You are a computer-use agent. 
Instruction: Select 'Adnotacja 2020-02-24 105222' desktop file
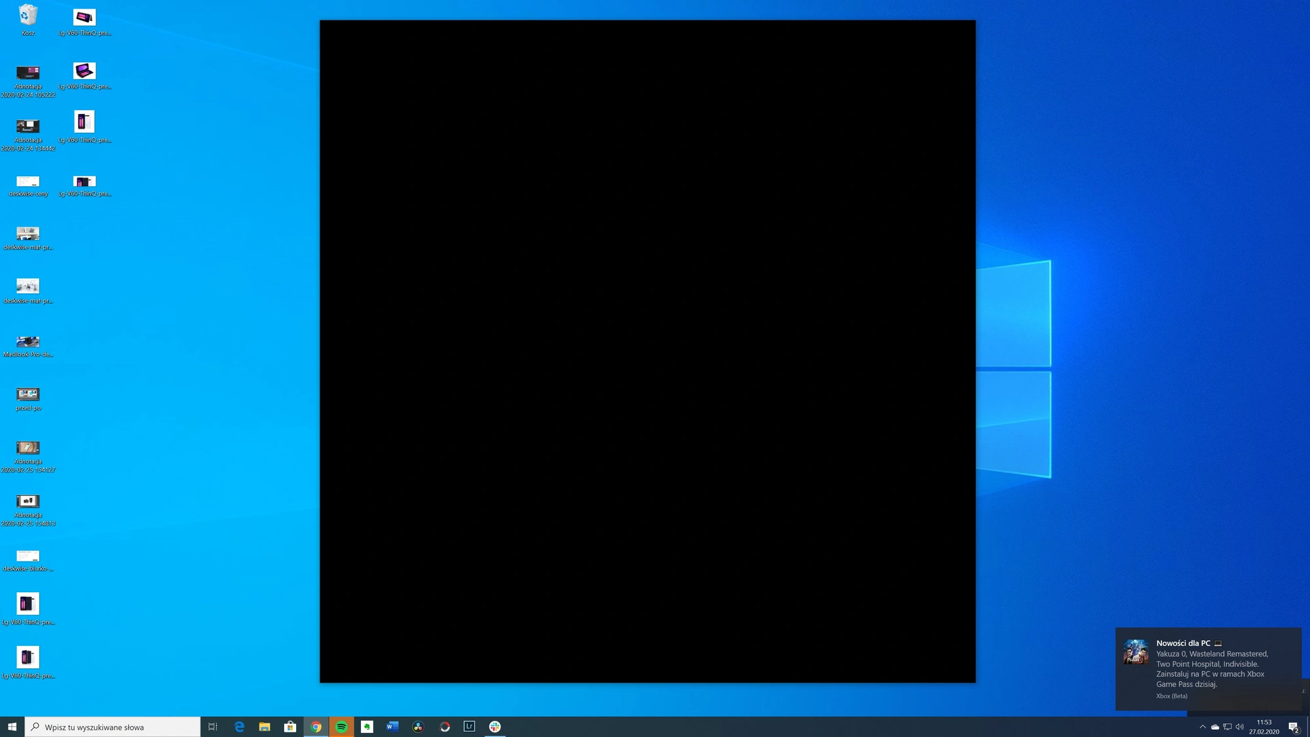click(x=28, y=82)
